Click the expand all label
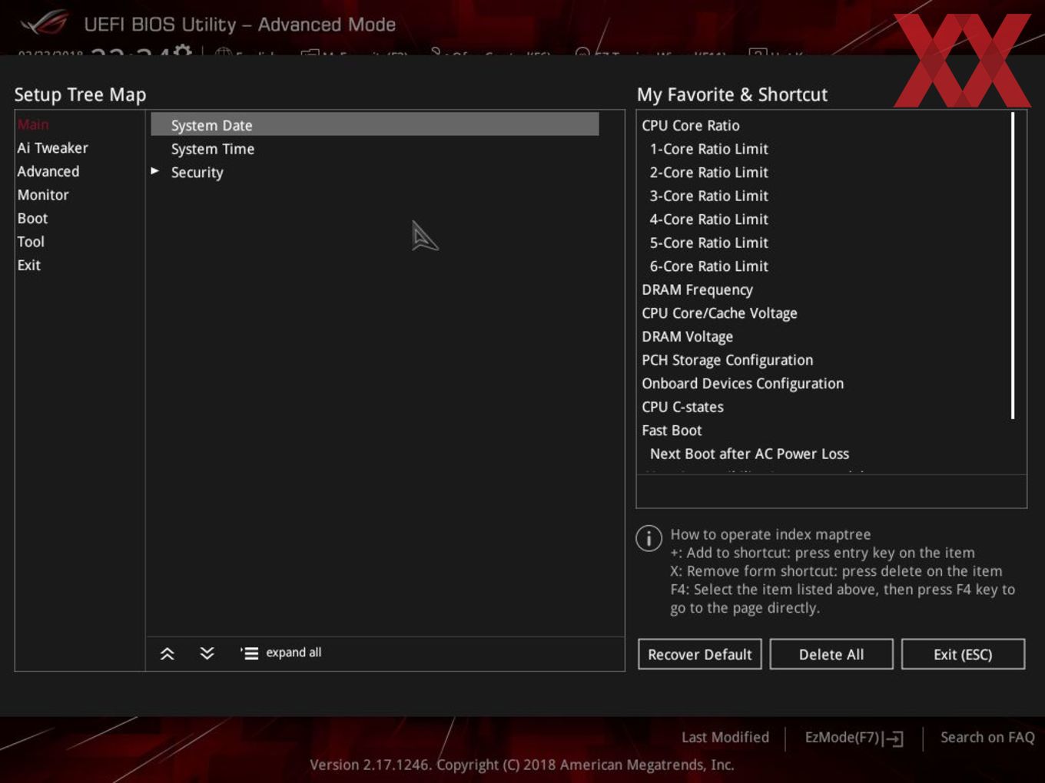The height and width of the screenshot is (783, 1045). click(294, 652)
